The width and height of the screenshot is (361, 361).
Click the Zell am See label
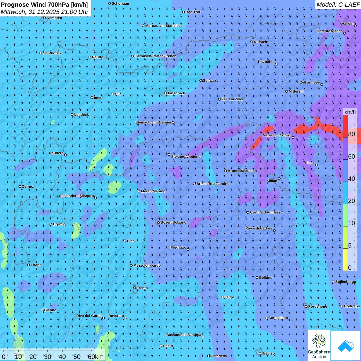pyautogui.click(x=310, y=82)
